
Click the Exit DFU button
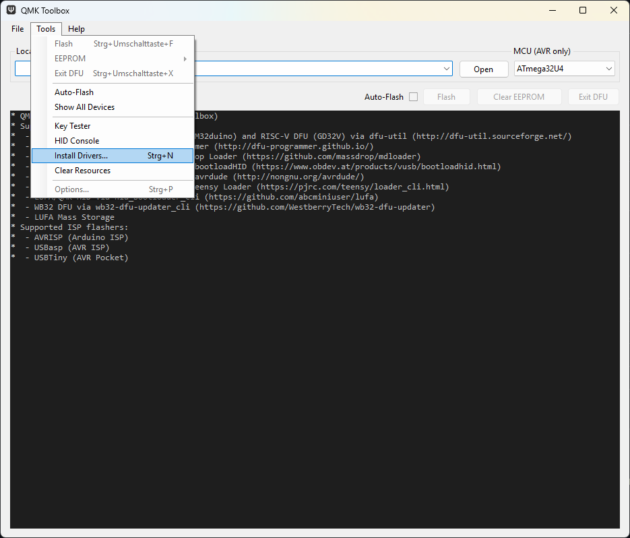tap(593, 97)
